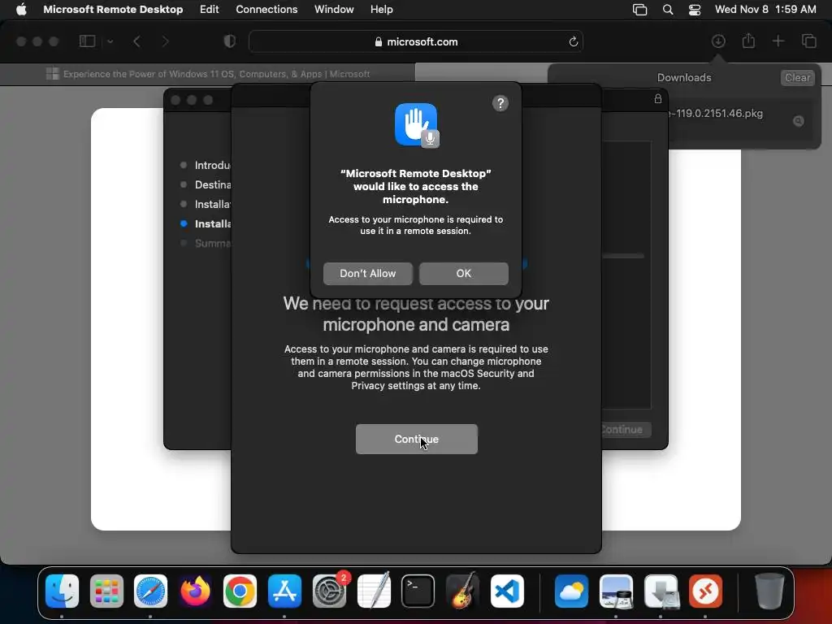
Task: Open the Window menu
Action: point(334,9)
